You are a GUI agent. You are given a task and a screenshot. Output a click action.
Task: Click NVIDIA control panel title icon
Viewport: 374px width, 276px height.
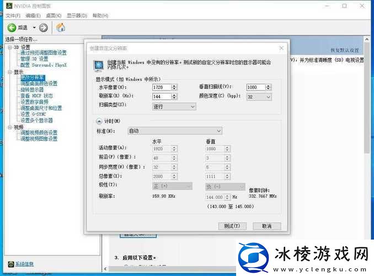click(9, 6)
